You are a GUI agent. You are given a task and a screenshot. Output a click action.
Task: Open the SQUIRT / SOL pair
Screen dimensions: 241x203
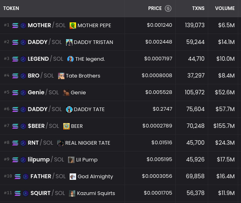click(48, 193)
